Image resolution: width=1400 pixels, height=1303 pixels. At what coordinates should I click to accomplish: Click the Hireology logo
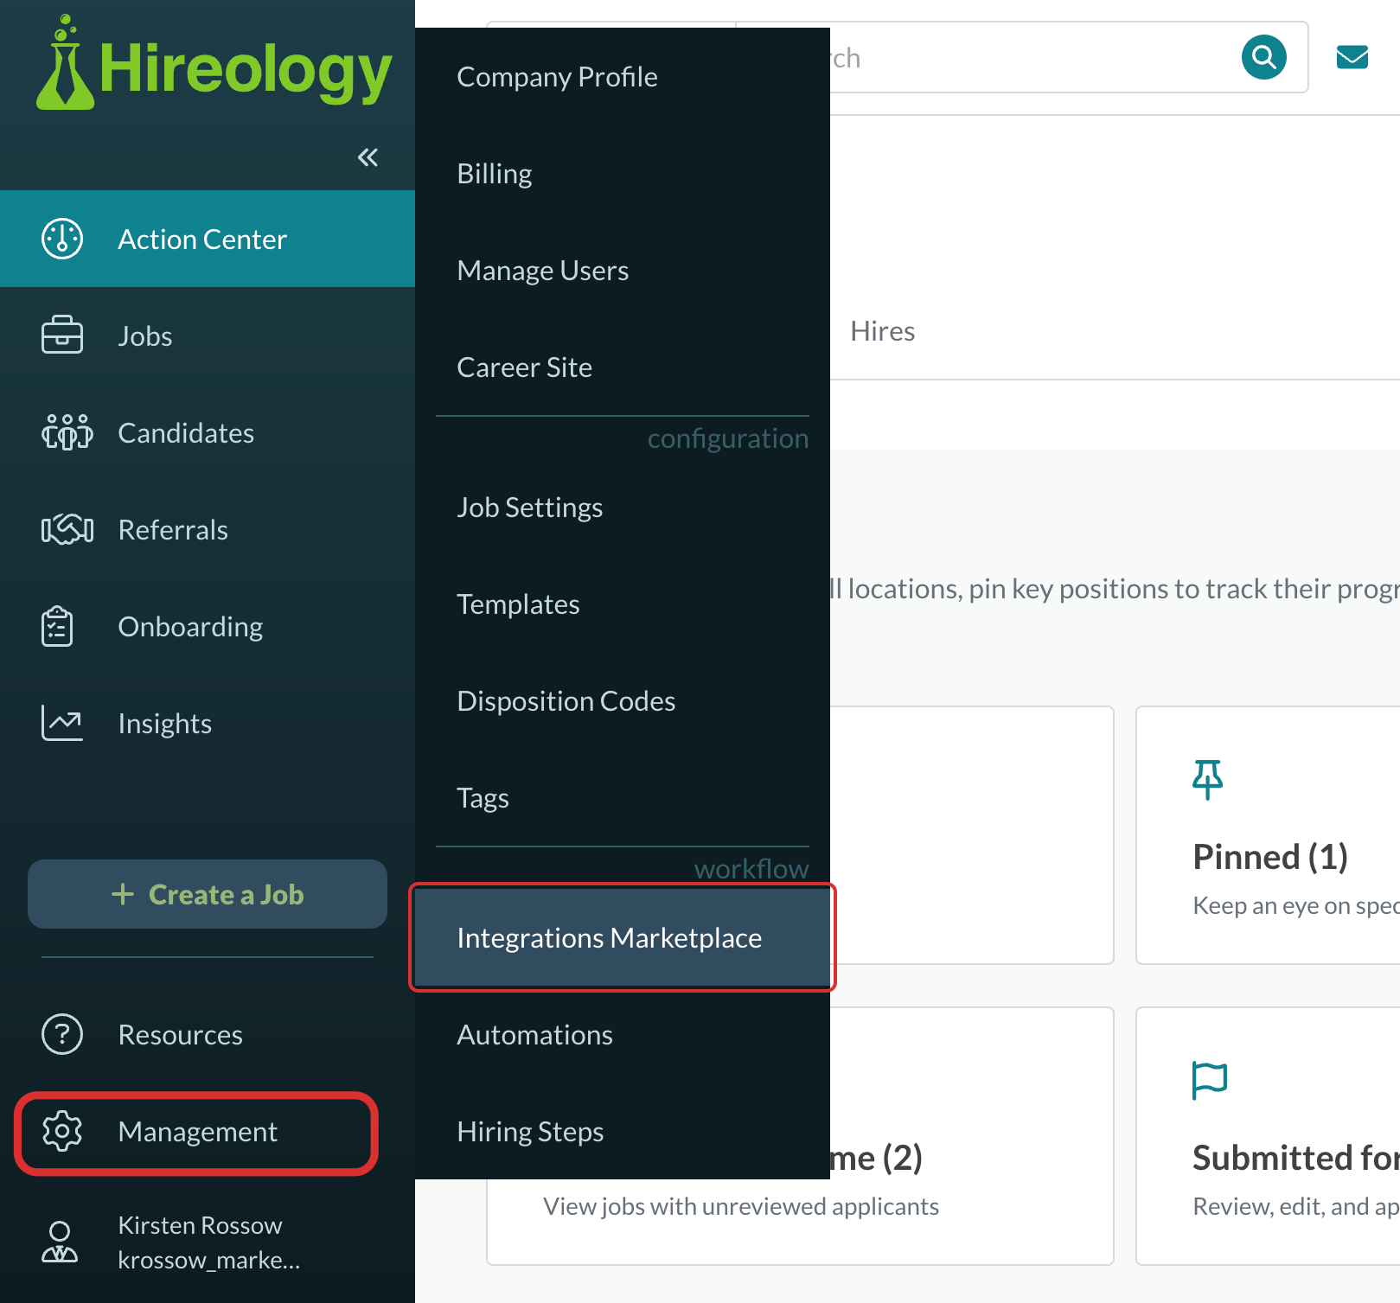[x=214, y=63]
